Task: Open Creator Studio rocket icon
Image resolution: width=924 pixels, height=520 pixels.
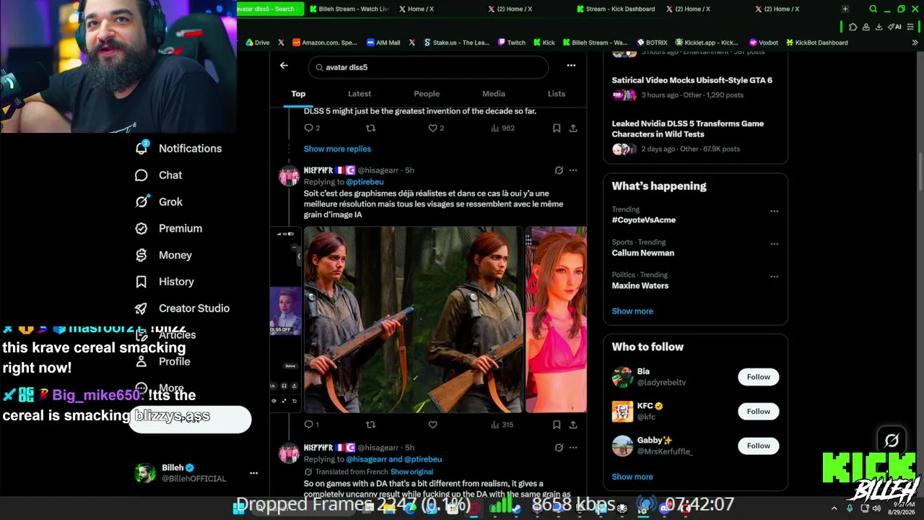Action: click(x=141, y=308)
